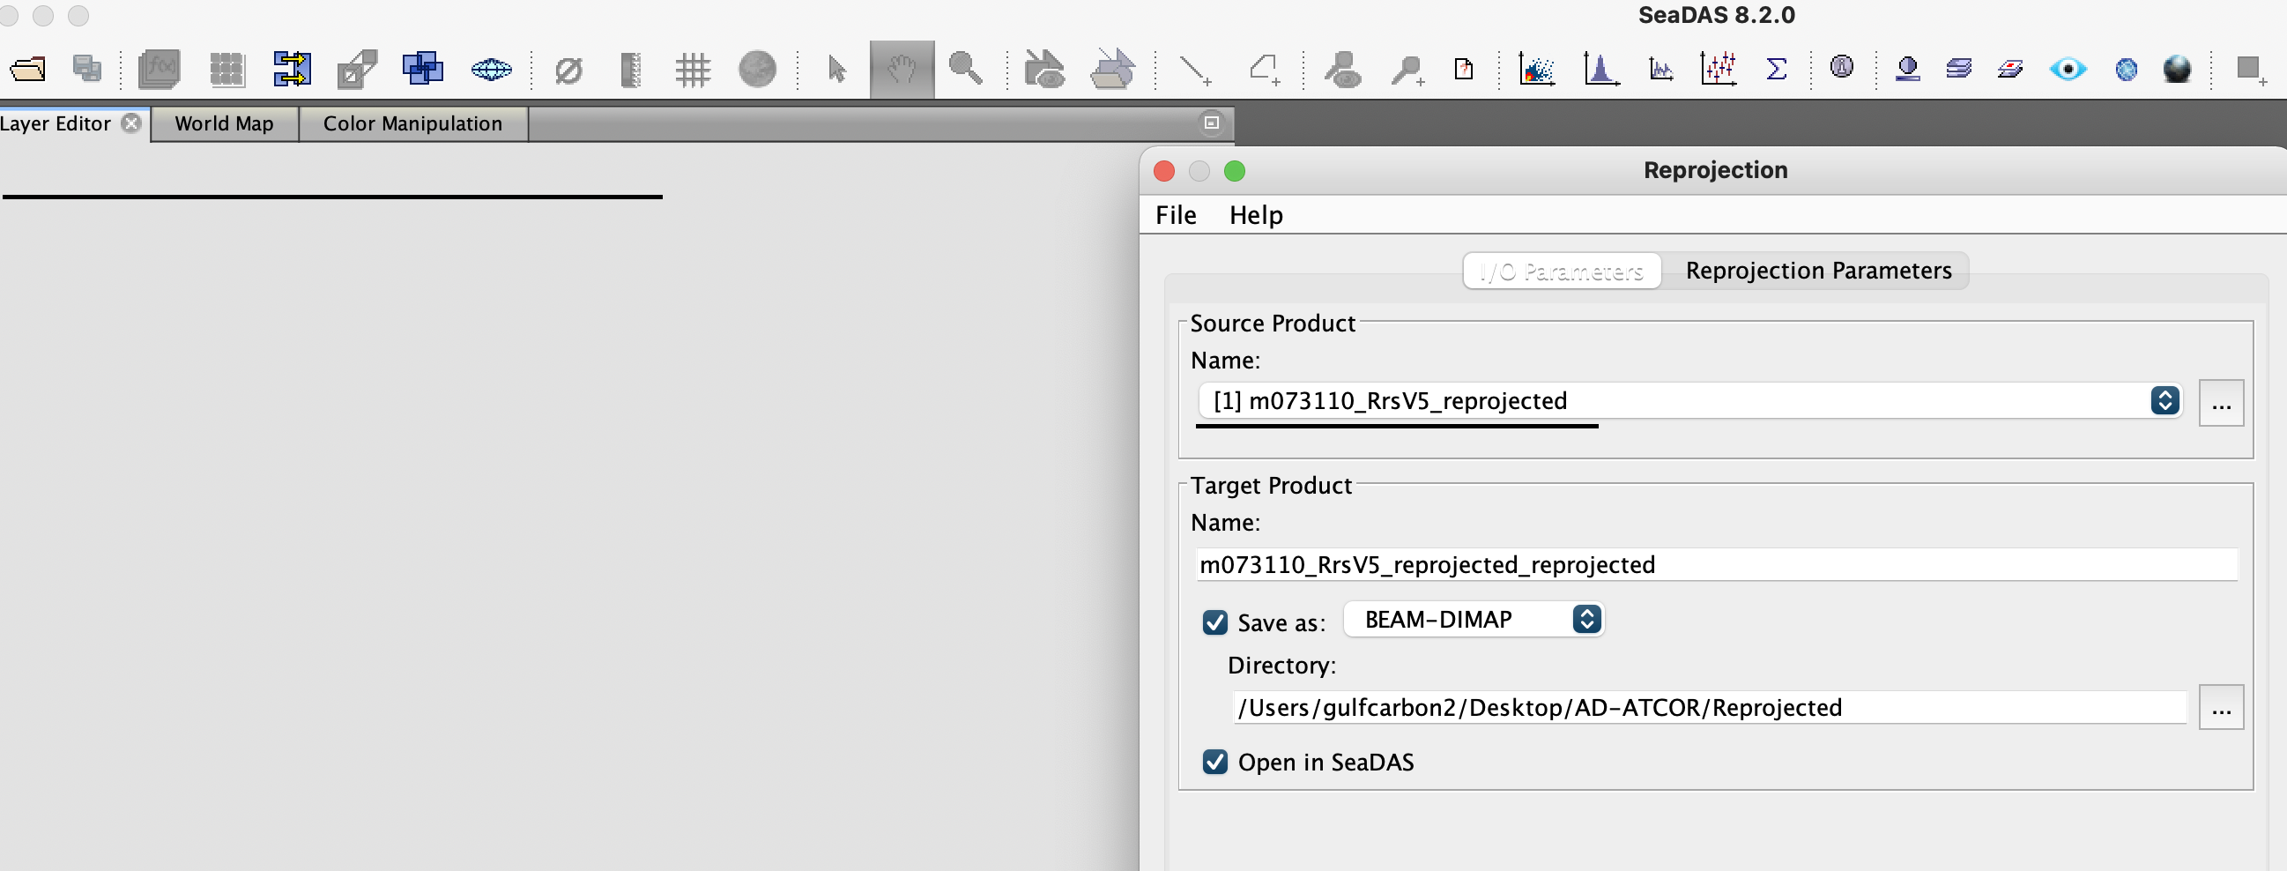Open the World Map blue globe icon
The height and width of the screenshot is (871, 2287).
[x=2127, y=70]
